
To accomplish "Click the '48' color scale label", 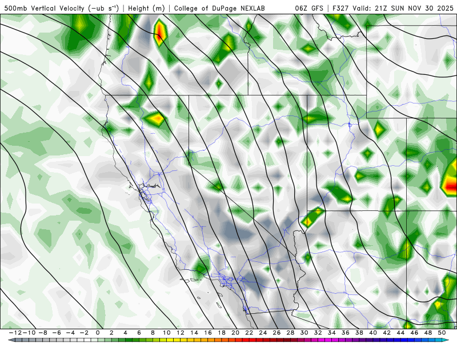I will (428, 333).
